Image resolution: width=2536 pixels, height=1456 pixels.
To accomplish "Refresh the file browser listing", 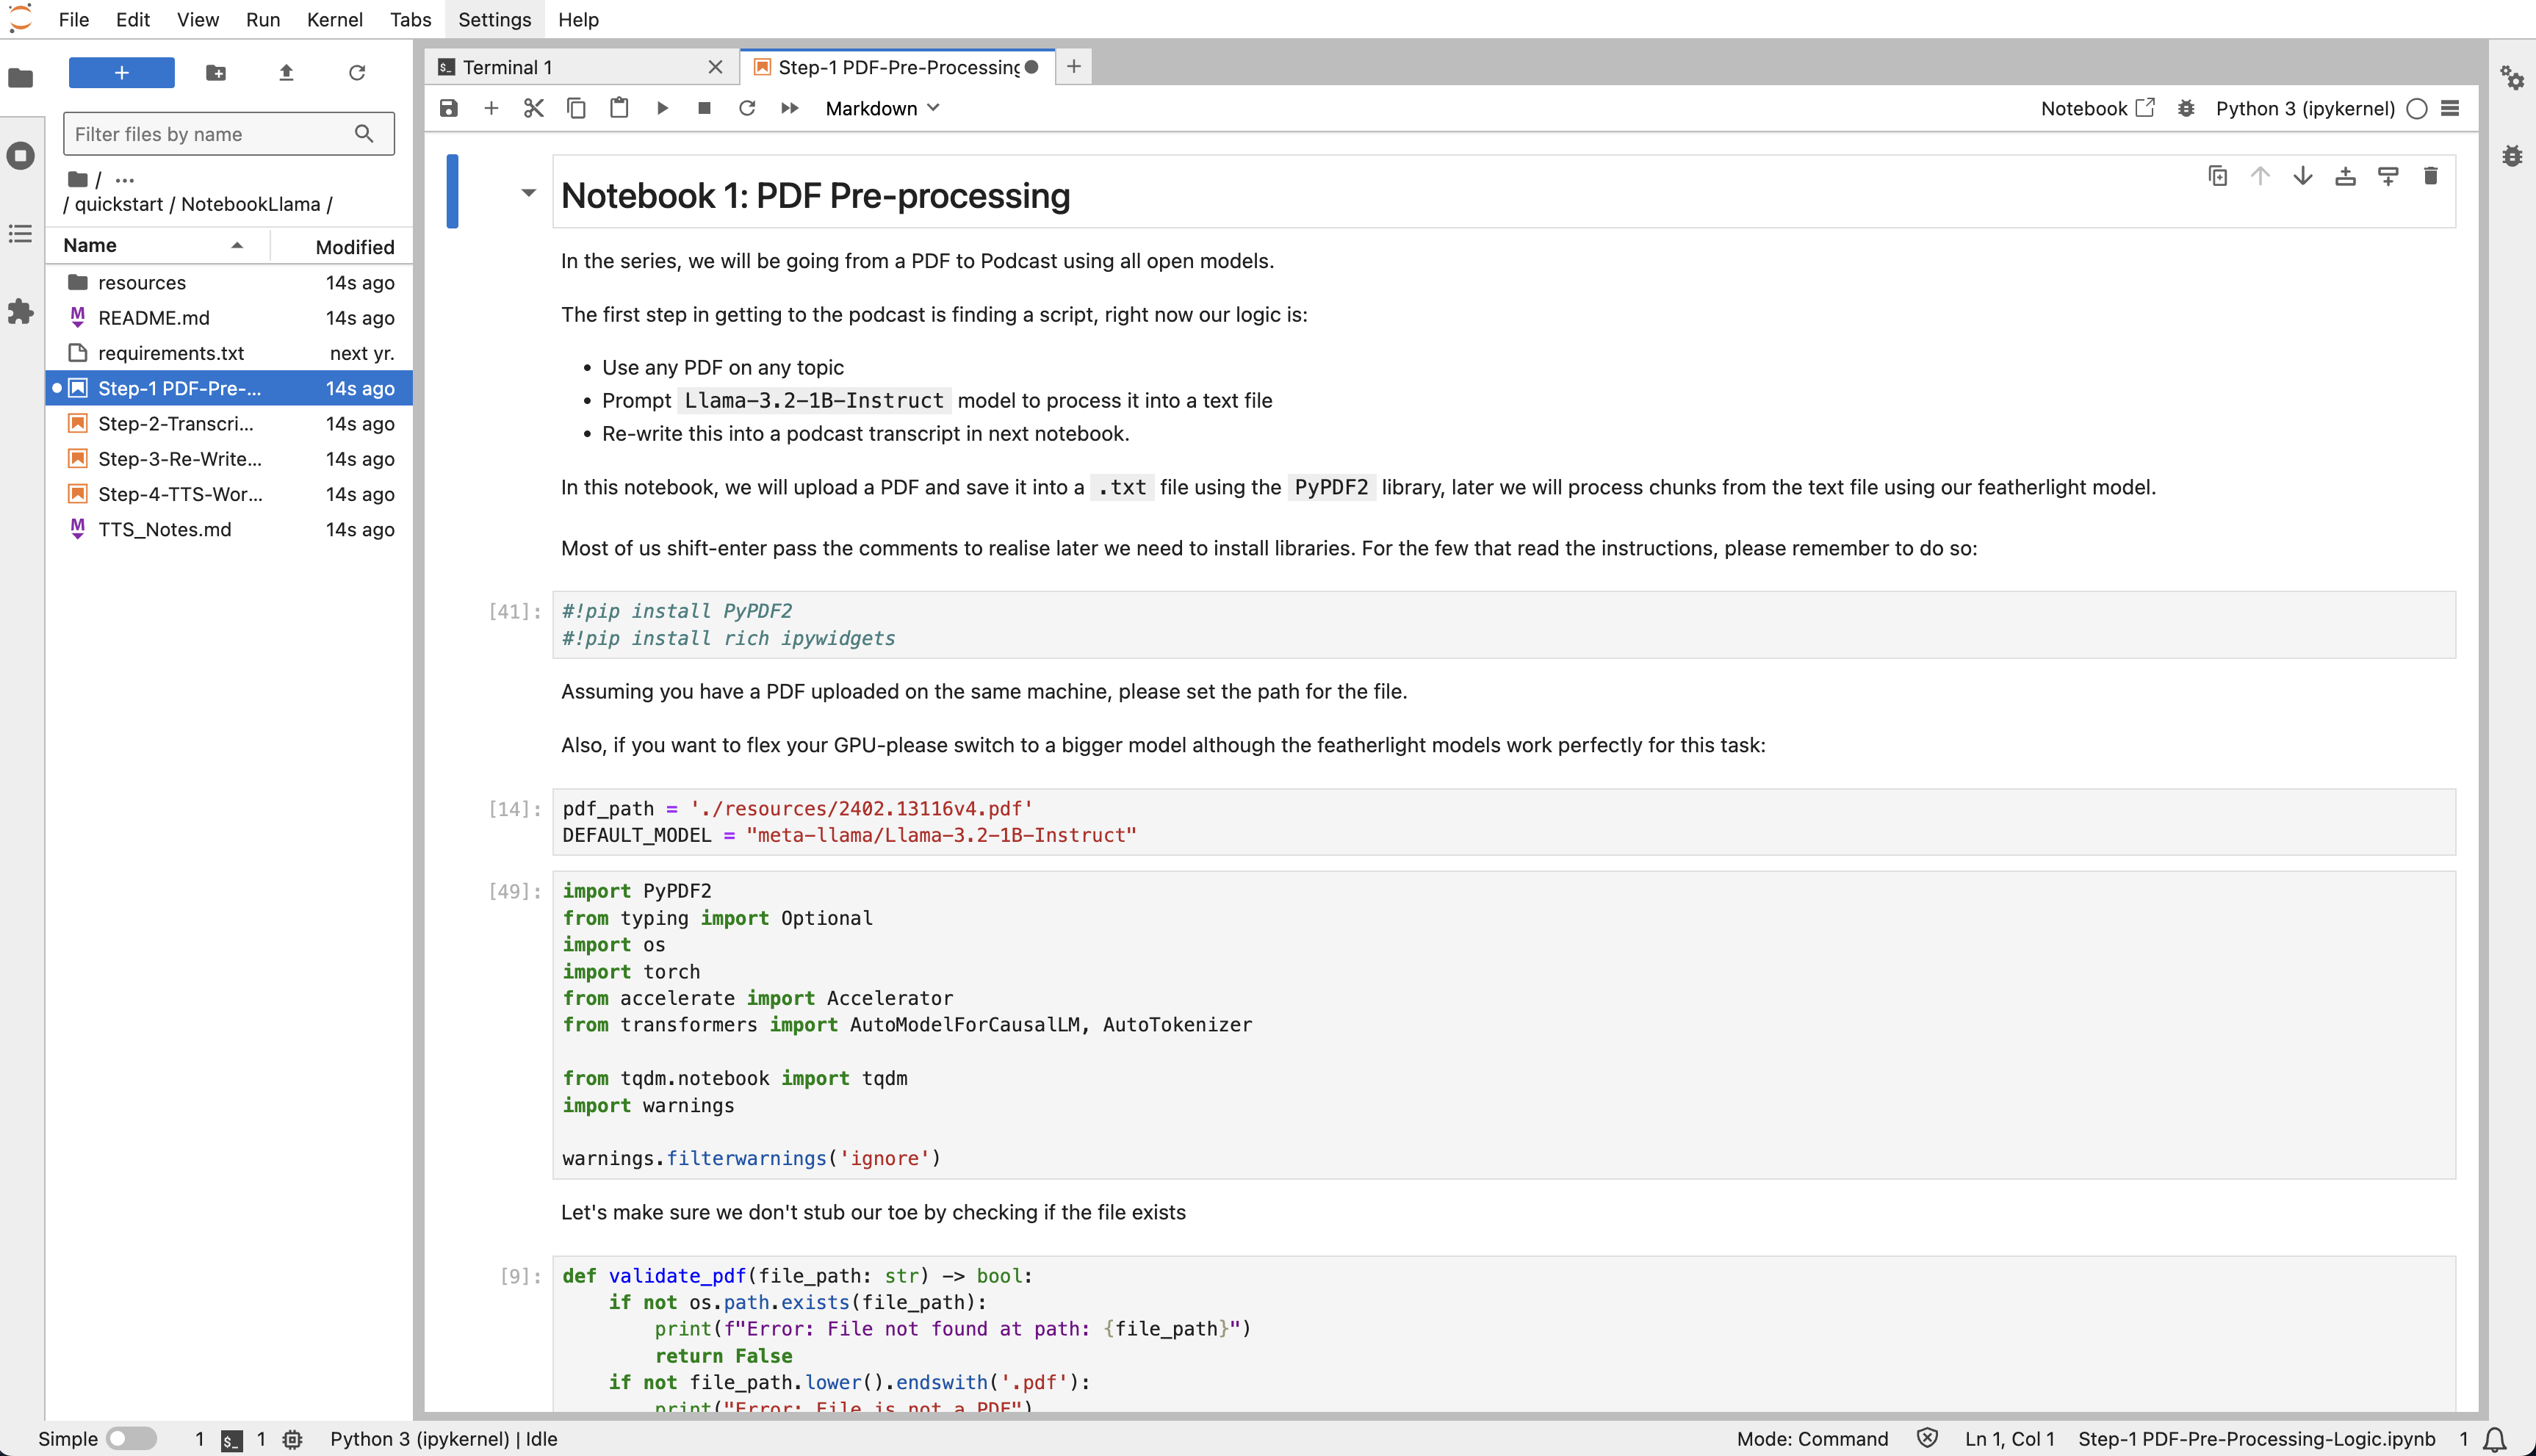I will click(358, 72).
